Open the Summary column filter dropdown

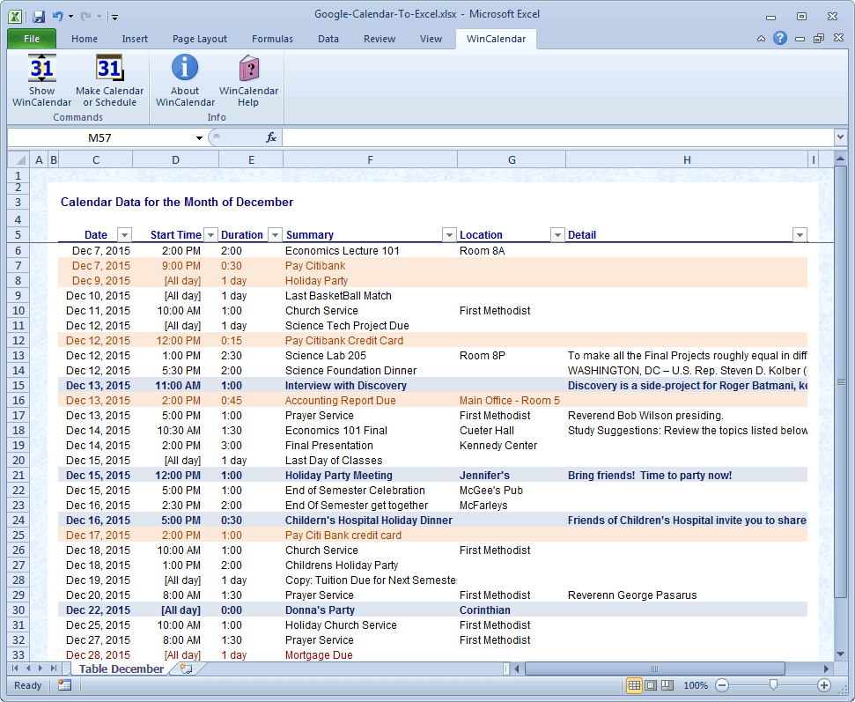[449, 234]
